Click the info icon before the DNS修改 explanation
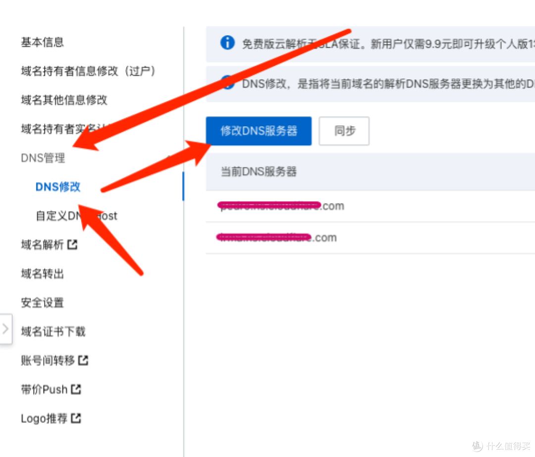Image resolution: width=535 pixels, height=457 pixels. (227, 83)
